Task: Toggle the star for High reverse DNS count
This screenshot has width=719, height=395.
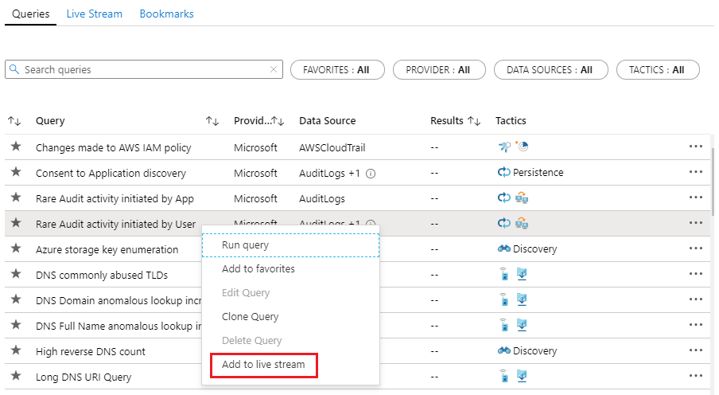Action: point(15,351)
